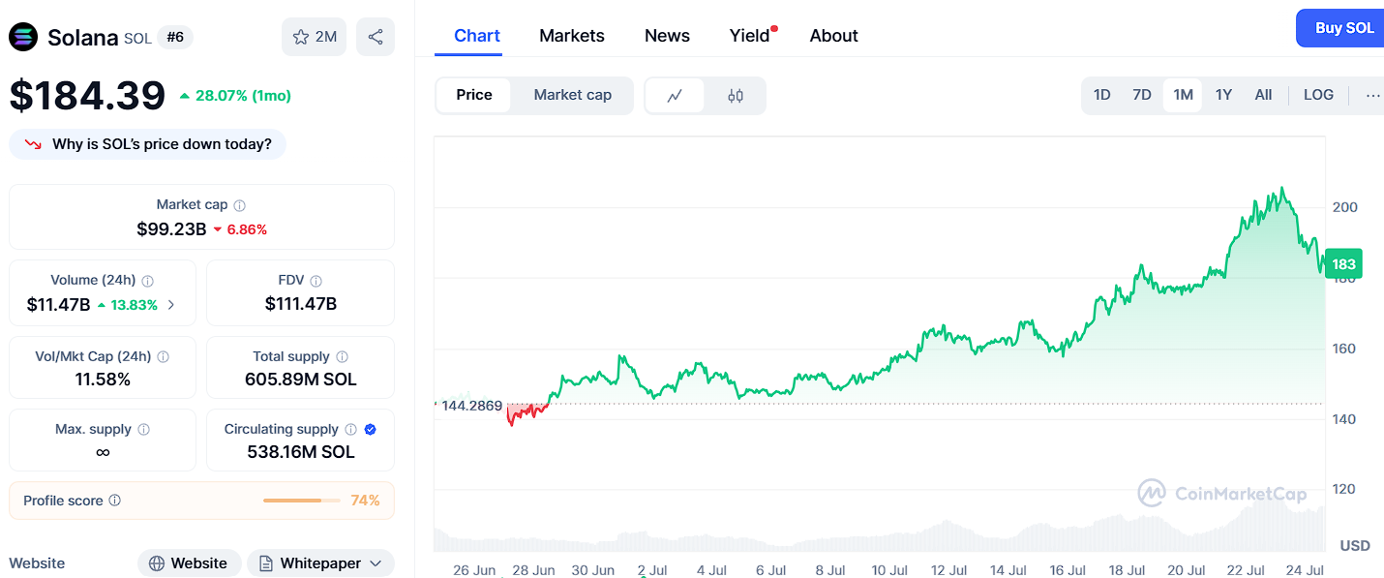The image size is (1384, 578).
Task: Click the Buy SOL button
Action: (1341, 28)
